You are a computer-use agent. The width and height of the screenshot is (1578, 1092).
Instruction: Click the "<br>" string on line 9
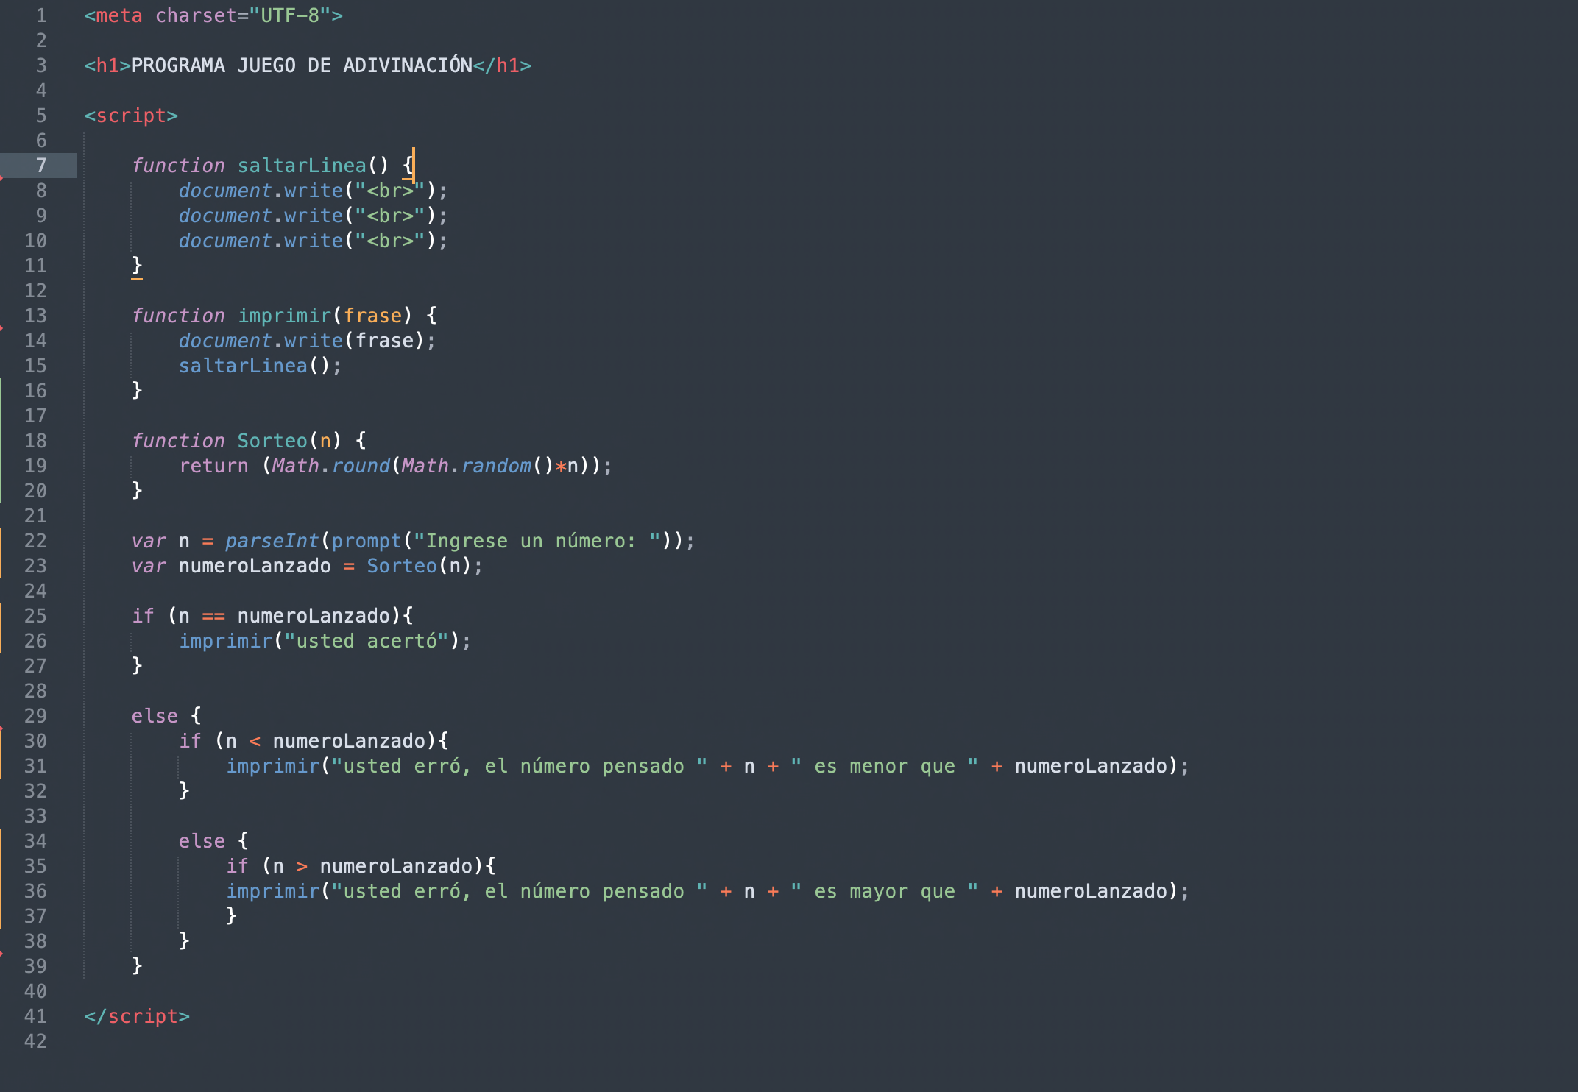(390, 216)
